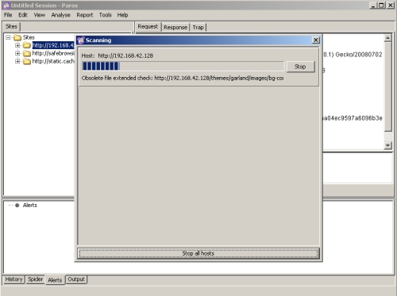Click the request panel scrollbar thumb
397x296 pixels.
point(387,86)
